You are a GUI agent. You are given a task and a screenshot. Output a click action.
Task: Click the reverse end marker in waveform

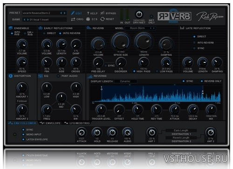tap(203, 92)
